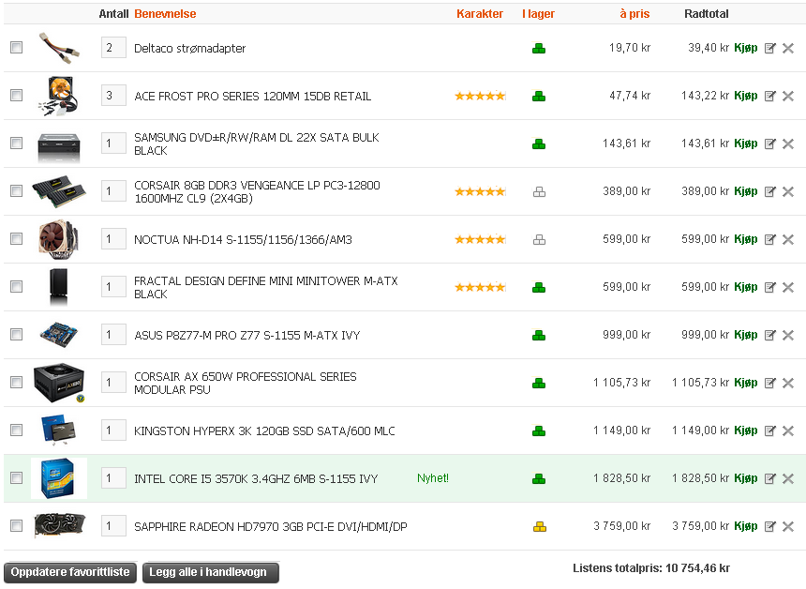
Task: Buy SAPPHIRE RADEON HD7970 via Kjøp
Action: [746, 526]
